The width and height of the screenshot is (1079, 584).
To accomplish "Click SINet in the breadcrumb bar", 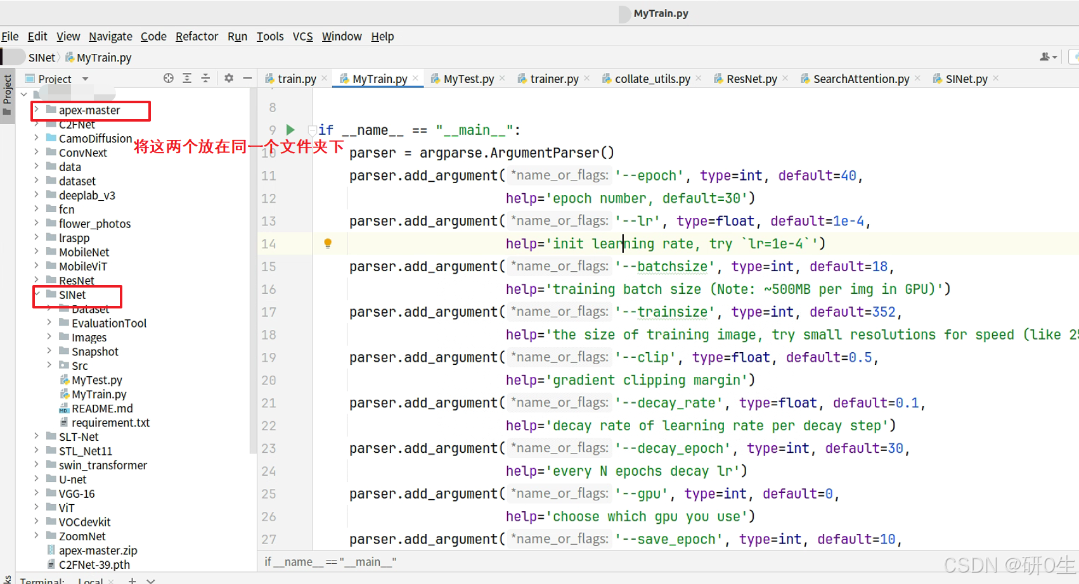I will pyautogui.click(x=42, y=58).
